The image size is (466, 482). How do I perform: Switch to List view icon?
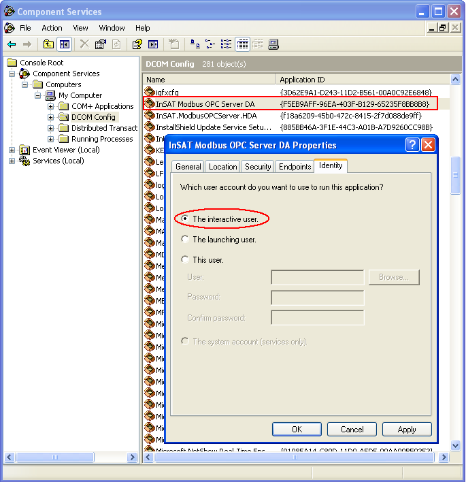(226, 44)
